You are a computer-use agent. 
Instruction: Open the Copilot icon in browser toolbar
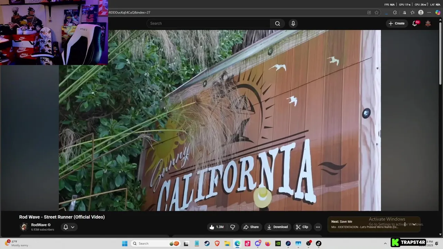438,12
